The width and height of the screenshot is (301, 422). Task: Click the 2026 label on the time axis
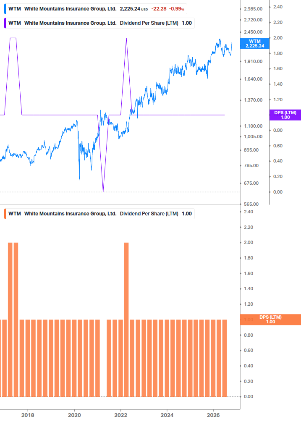tap(213, 415)
